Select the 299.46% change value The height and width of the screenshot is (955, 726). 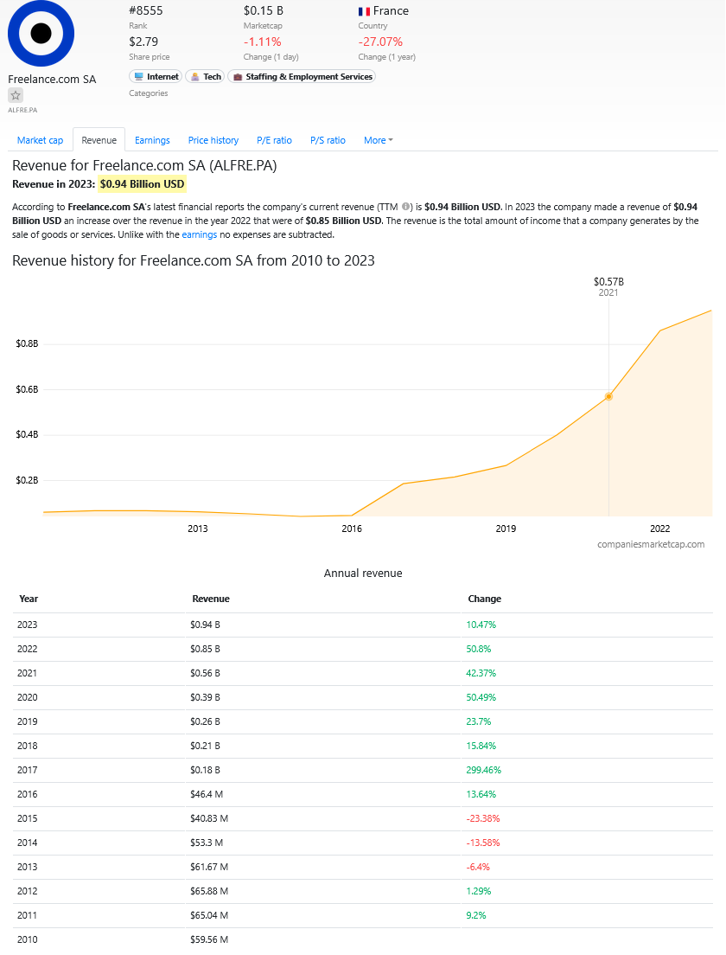coord(484,770)
